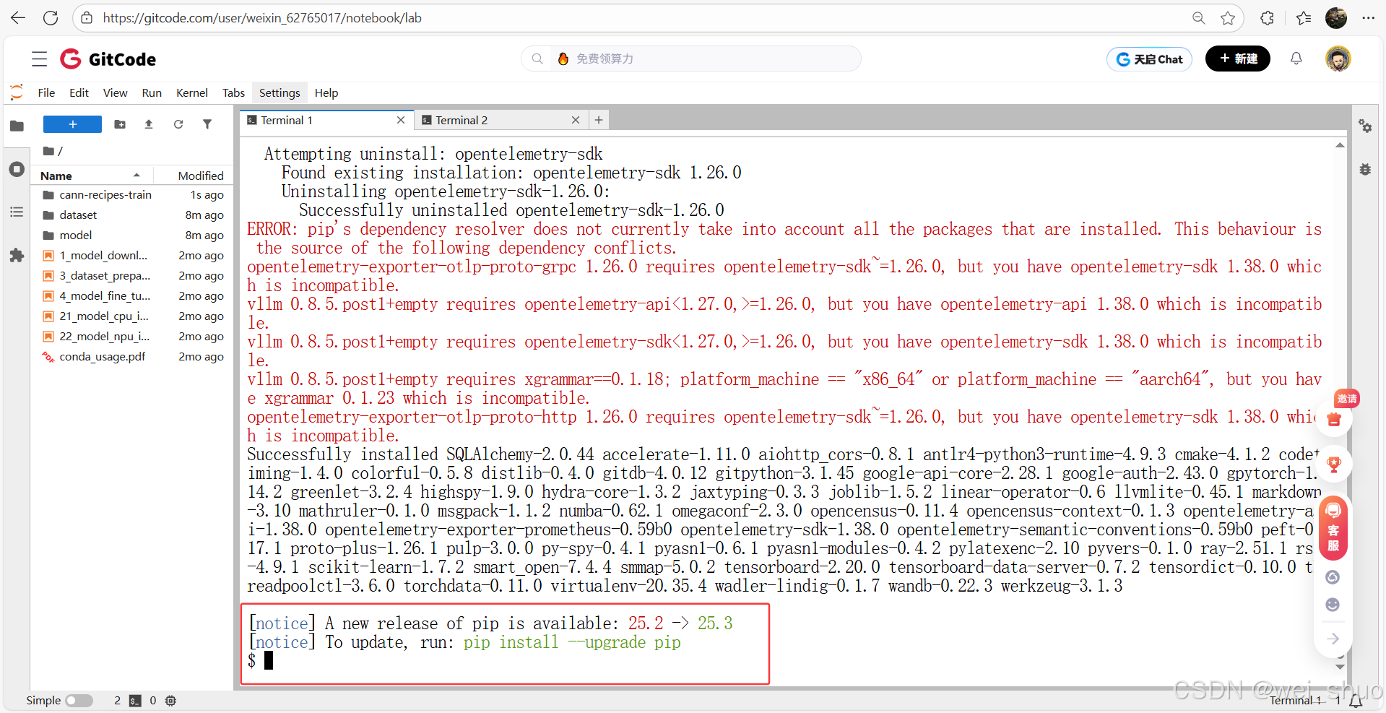Viewport: 1386px width, 713px height.
Task: Open the Help menu
Action: (326, 92)
